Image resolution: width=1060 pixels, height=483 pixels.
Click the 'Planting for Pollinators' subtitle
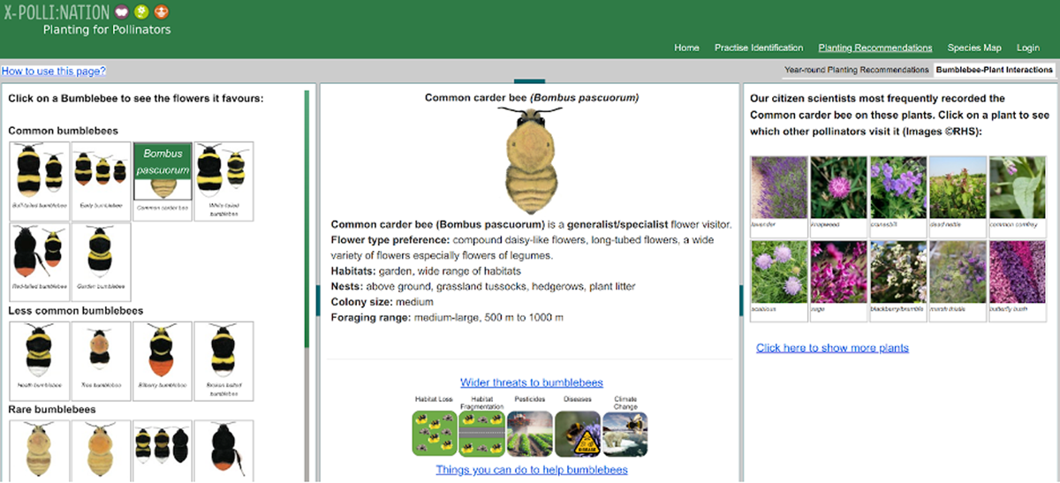pyautogui.click(x=107, y=29)
